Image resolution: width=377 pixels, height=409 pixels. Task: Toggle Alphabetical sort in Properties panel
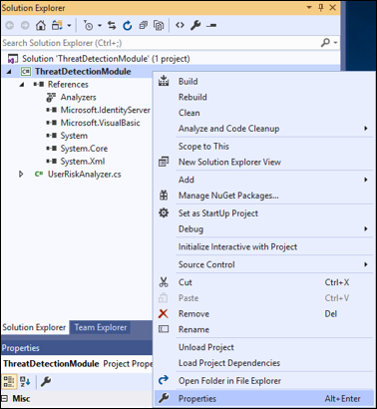pyautogui.click(x=25, y=381)
